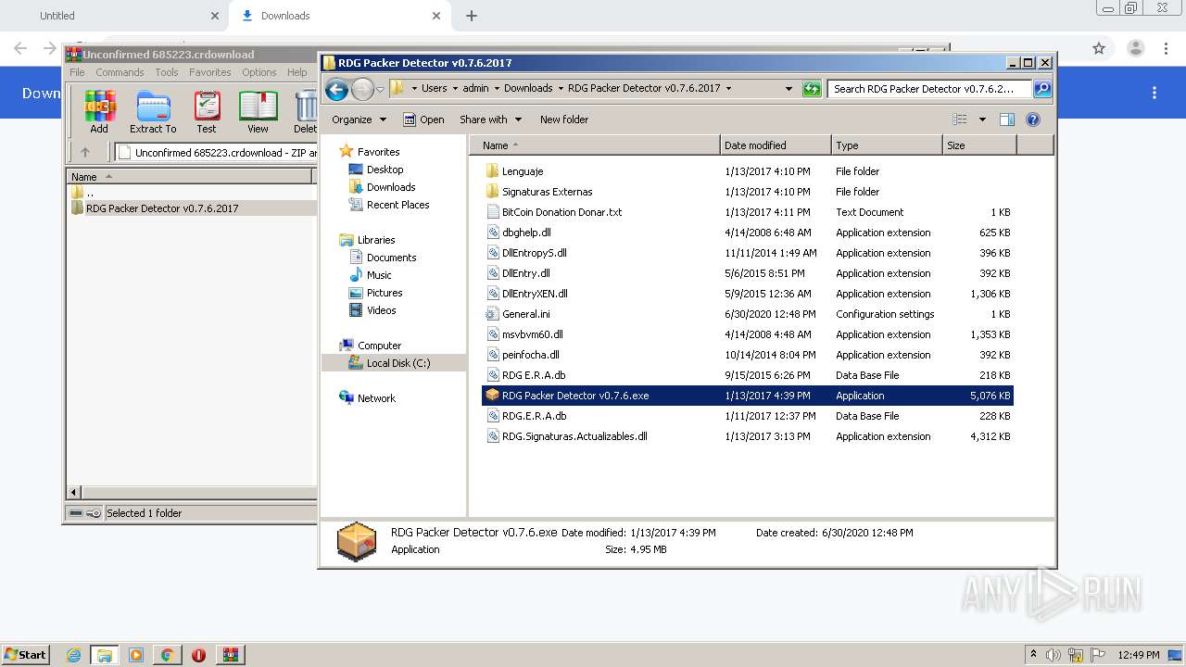Screen dimensions: 1186x667
Task: Click the Explorer Forward arrow button
Action: click(362, 89)
